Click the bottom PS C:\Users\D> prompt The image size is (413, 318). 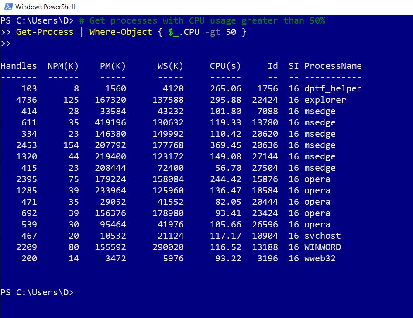coord(37,293)
